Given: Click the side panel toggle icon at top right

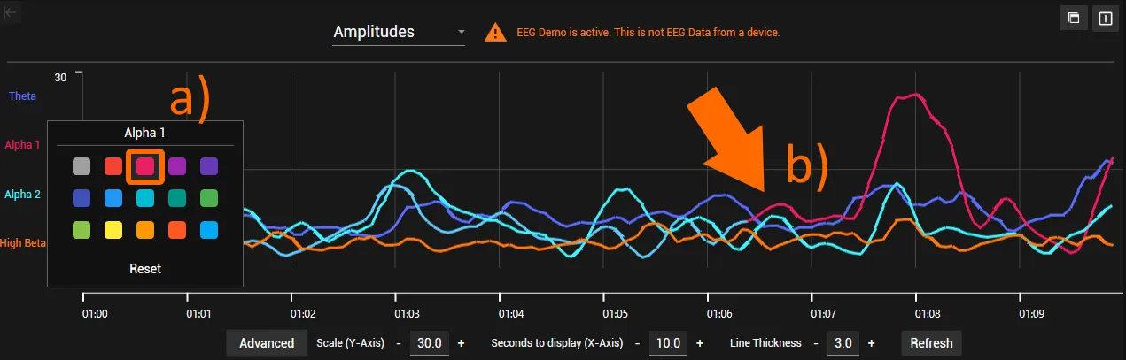Looking at the screenshot, I should pyautogui.click(x=1105, y=18).
